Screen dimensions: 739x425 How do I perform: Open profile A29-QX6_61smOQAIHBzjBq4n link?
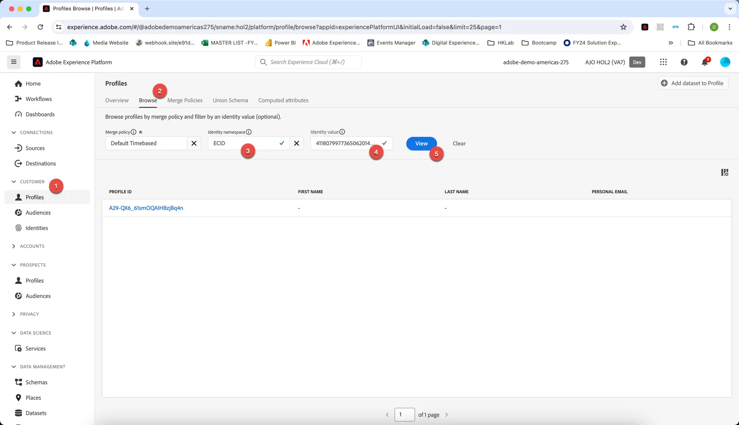click(x=146, y=208)
